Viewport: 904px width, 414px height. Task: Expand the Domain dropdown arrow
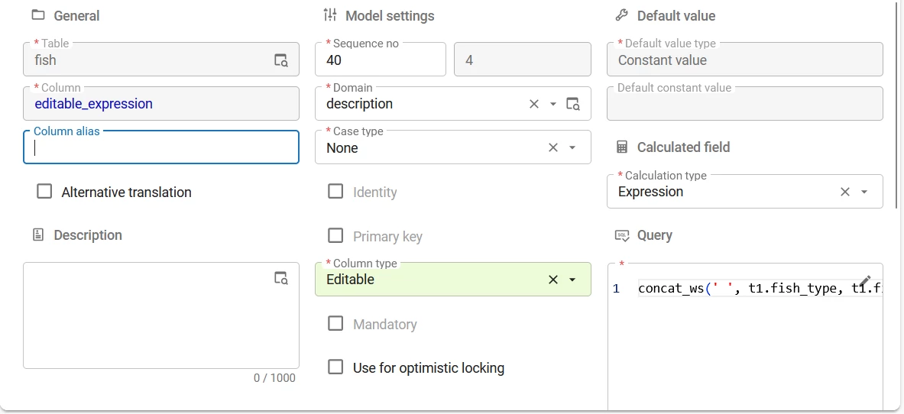click(553, 104)
